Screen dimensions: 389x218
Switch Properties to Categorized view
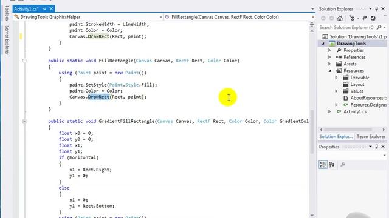coord(323,164)
